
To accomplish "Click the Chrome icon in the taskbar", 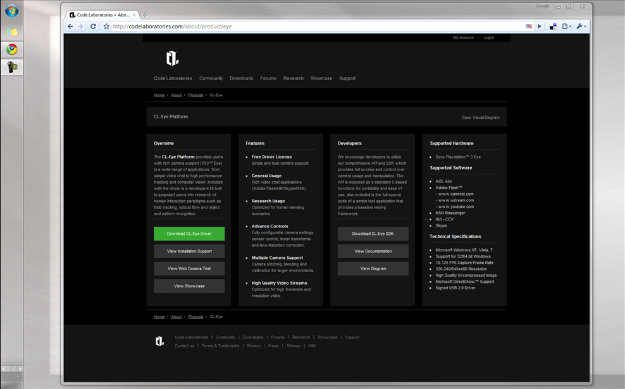I will pos(11,49).
